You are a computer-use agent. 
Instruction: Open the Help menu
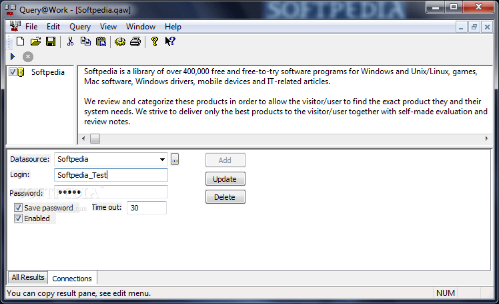(x=173, y=27)
